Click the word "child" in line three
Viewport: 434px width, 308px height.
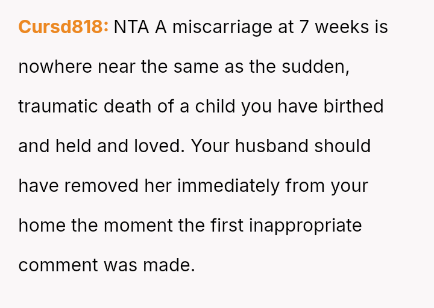coord(215,106)
